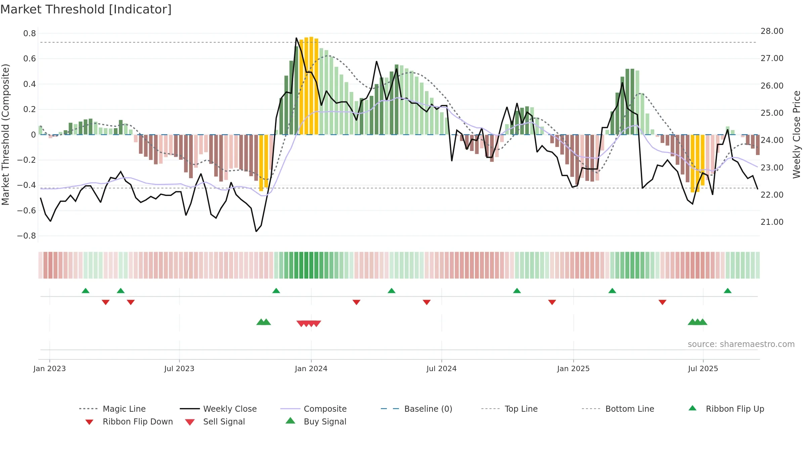The width and height of the screenshot is (806, 453).
Task: Click the April 2024 ribbon flip up triangle
Action: (x=392, y=291)
